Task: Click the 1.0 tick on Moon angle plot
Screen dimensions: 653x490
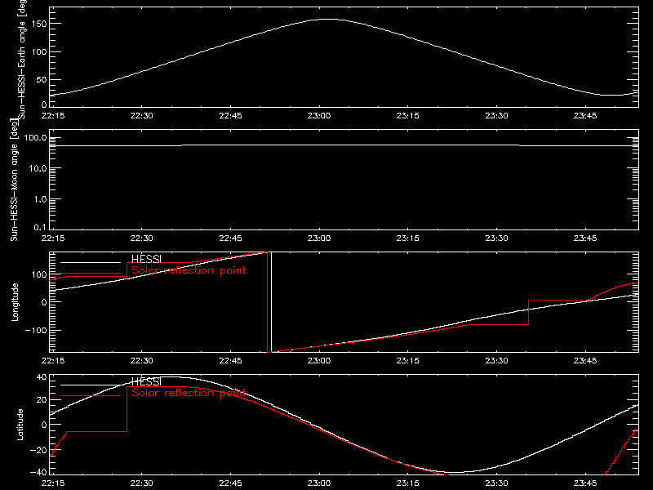Action: click(x=40, y=199)
